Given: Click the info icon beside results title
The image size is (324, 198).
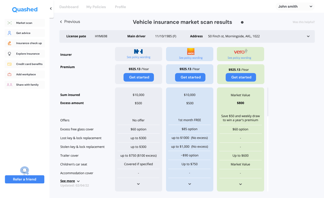Looking at the screenshot, I should pyautogui.click(x=242, y=22).
